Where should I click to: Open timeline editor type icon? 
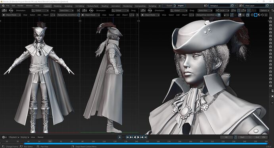click(4, 137)
